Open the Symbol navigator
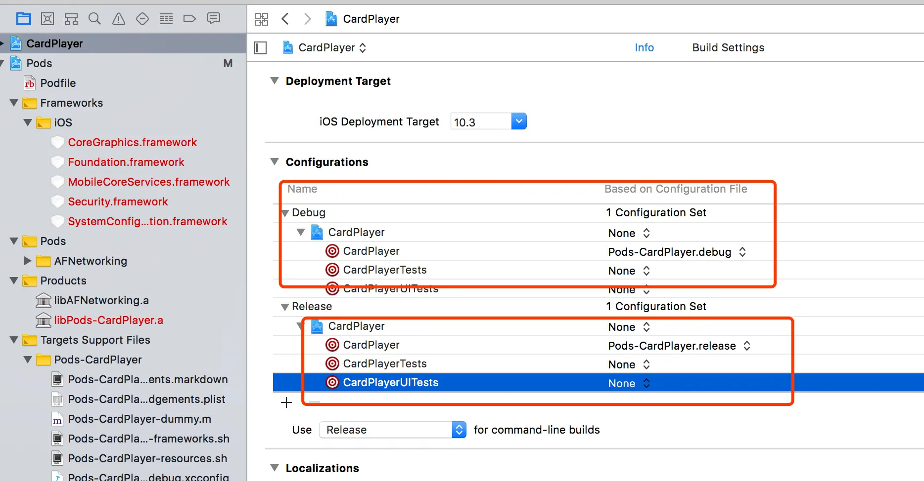 tap(71, 18)
